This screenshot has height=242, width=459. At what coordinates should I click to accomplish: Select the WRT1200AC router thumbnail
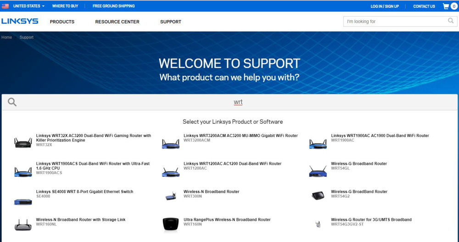pyautogui.click(x=171, y=172)
